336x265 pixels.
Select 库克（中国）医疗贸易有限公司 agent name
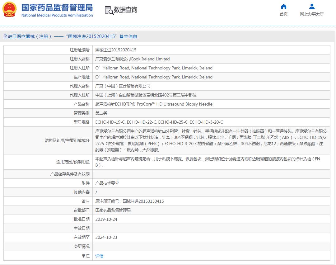123,86
